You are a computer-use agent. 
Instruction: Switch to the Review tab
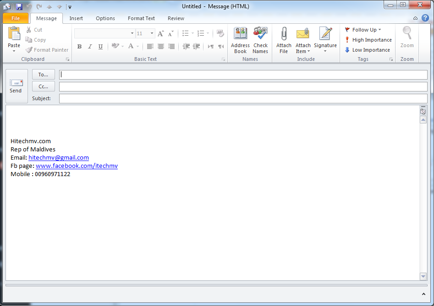[x=176, y=18]
